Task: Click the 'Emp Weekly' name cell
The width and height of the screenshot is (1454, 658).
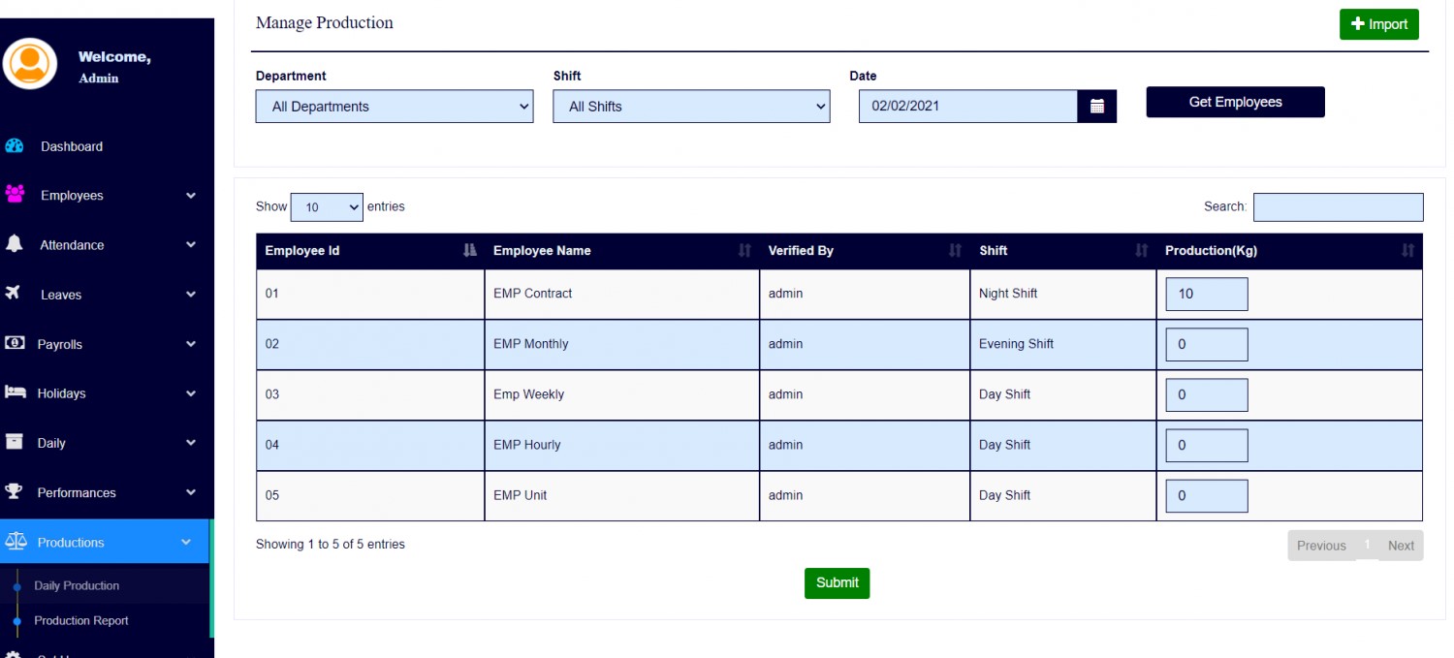Action: pyautogui.click(x=622, y=394)
